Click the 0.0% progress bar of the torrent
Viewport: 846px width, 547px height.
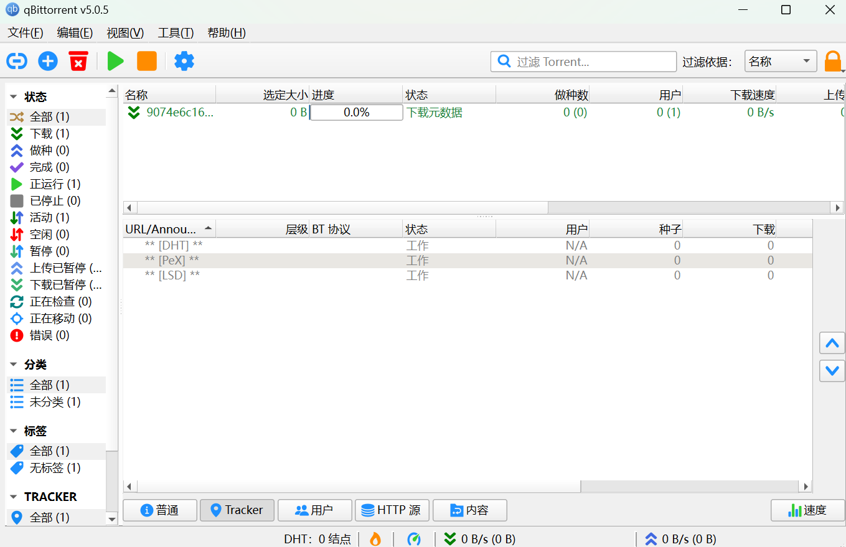click(357, 113)
